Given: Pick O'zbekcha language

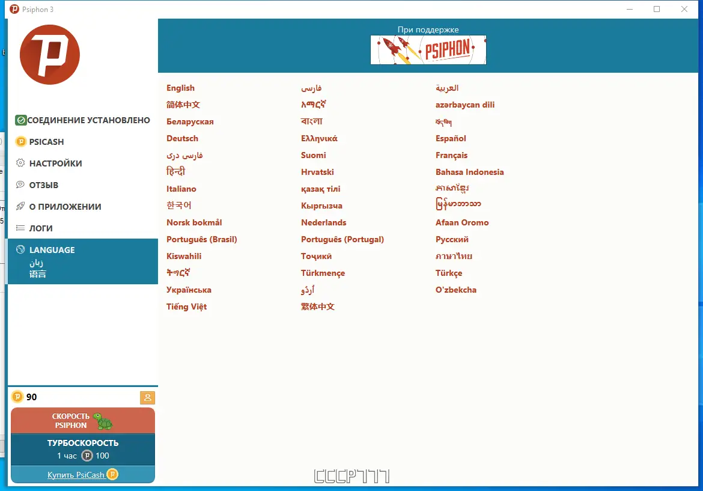Looking at the screenshot, I should coord(456,290).
